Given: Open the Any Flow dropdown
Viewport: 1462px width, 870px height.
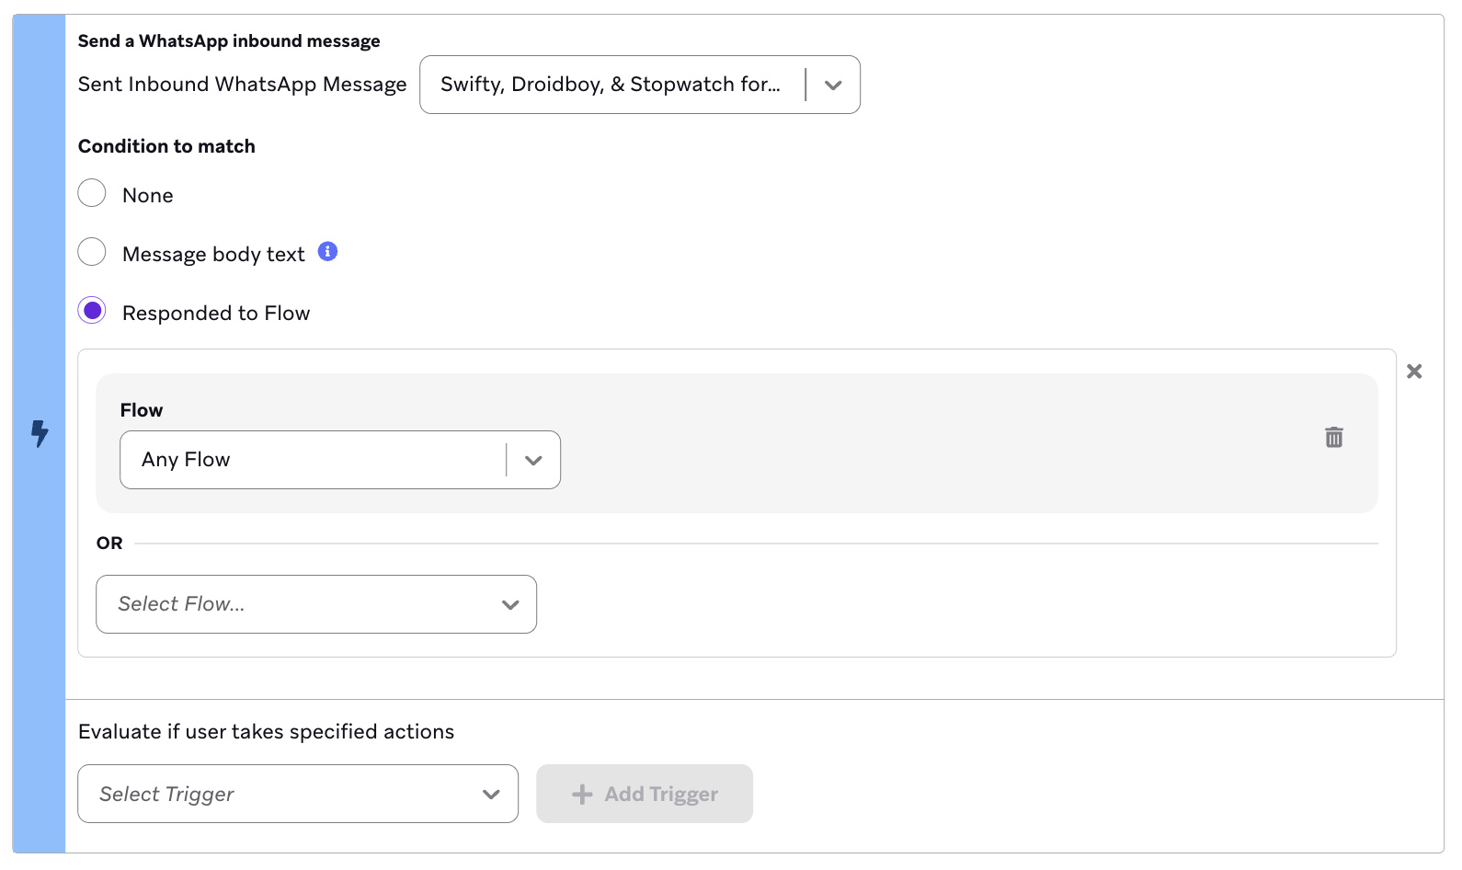Looking at the screenshot, I should [x=313, y=460].
